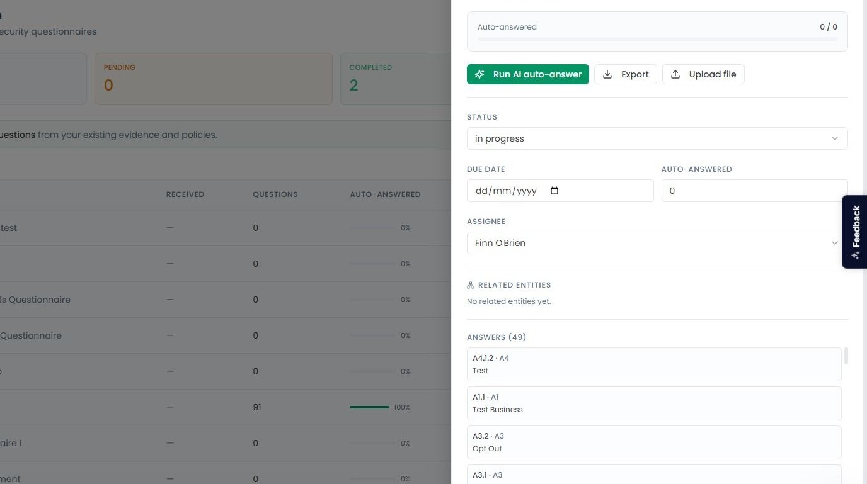Open the Feedback side tab
The width and height of the screenshot is (867, 484).
point(854,232)
